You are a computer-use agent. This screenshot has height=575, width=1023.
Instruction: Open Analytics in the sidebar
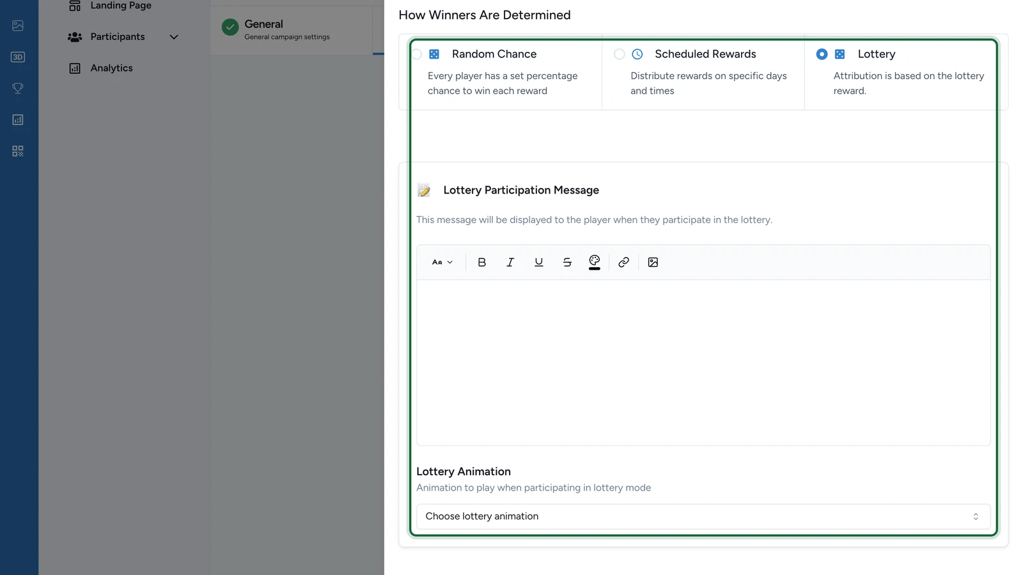[111, 68]
